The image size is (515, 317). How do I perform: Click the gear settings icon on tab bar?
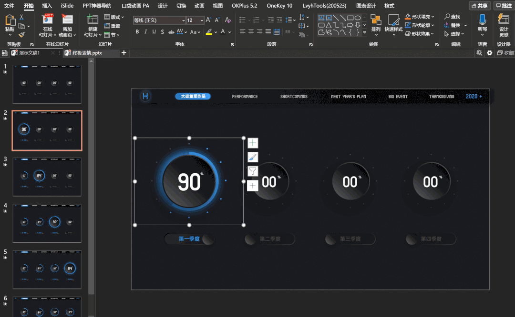pyautogui.click(x=490, y=53)
